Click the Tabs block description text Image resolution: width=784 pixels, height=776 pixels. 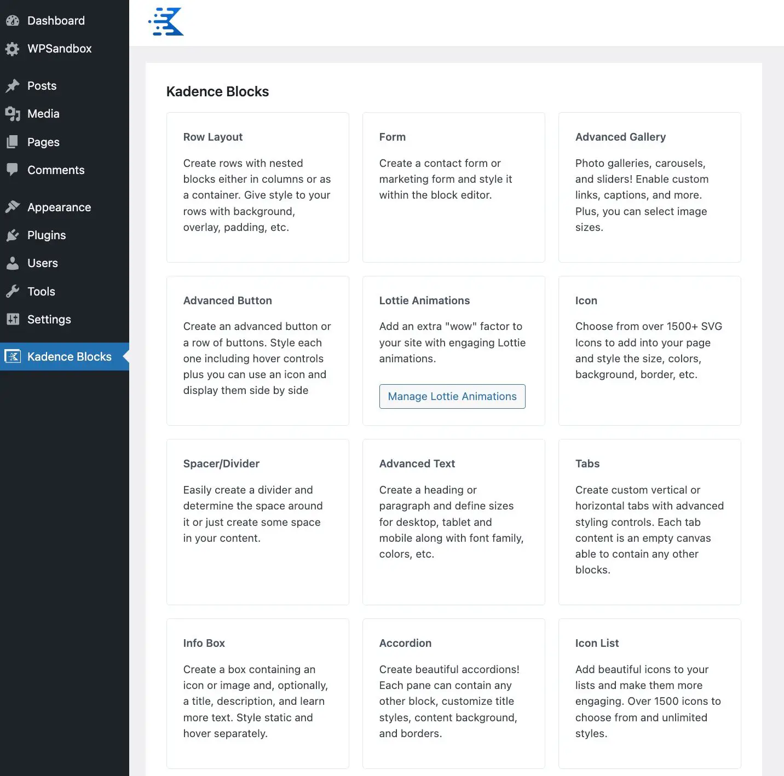(x=649, y=530)
